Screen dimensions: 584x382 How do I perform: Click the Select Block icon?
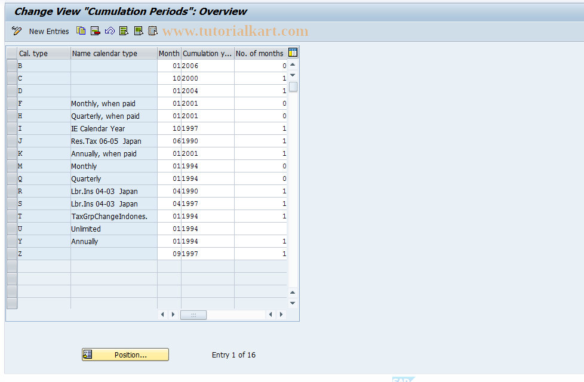tap(139, 31)
